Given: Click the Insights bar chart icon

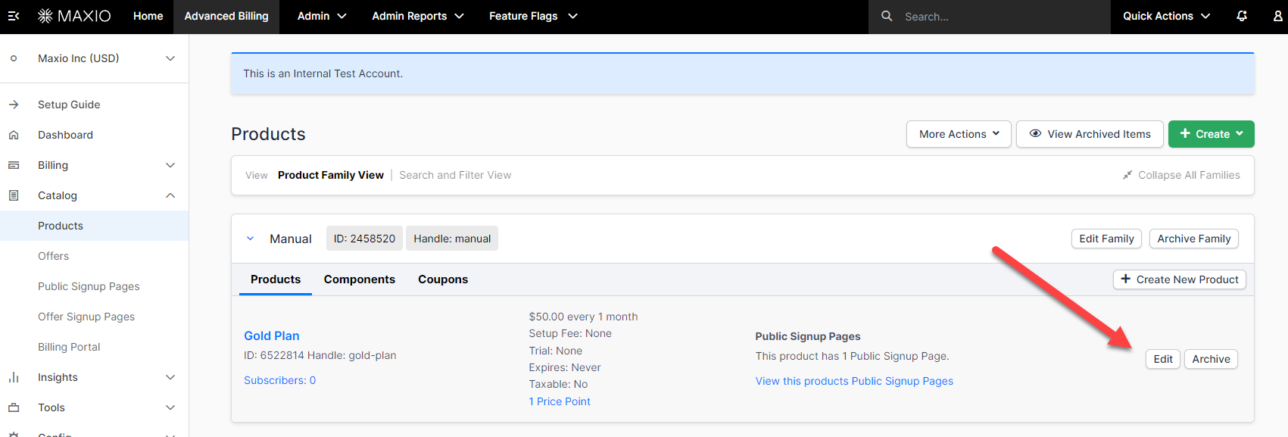Looking at the screenshot, I should click(14, 377).
